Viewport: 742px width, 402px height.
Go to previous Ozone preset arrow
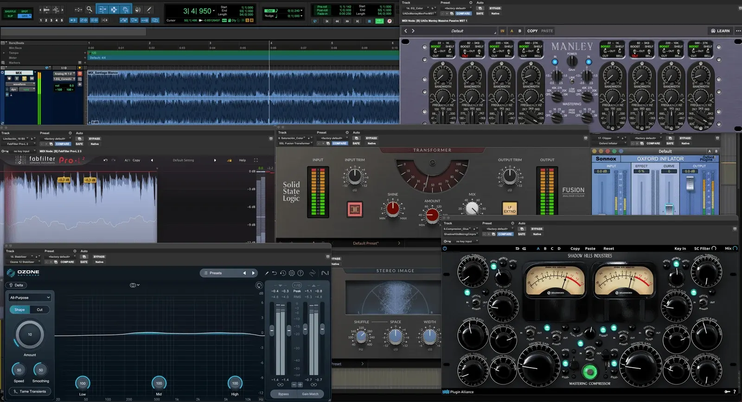[244, 273]
